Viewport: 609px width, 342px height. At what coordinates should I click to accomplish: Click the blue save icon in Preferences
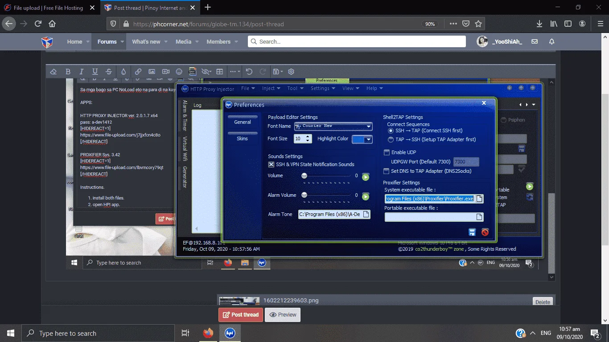coord(472,232)
